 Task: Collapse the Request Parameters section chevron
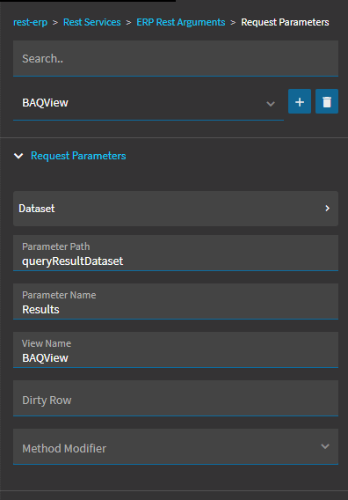coord(18,156)
